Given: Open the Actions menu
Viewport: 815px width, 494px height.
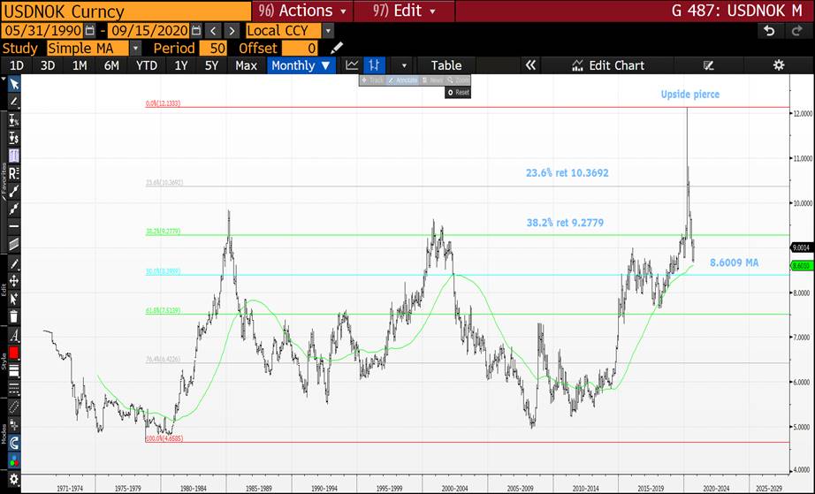Looking at the screenshot, I should (302, 11).
